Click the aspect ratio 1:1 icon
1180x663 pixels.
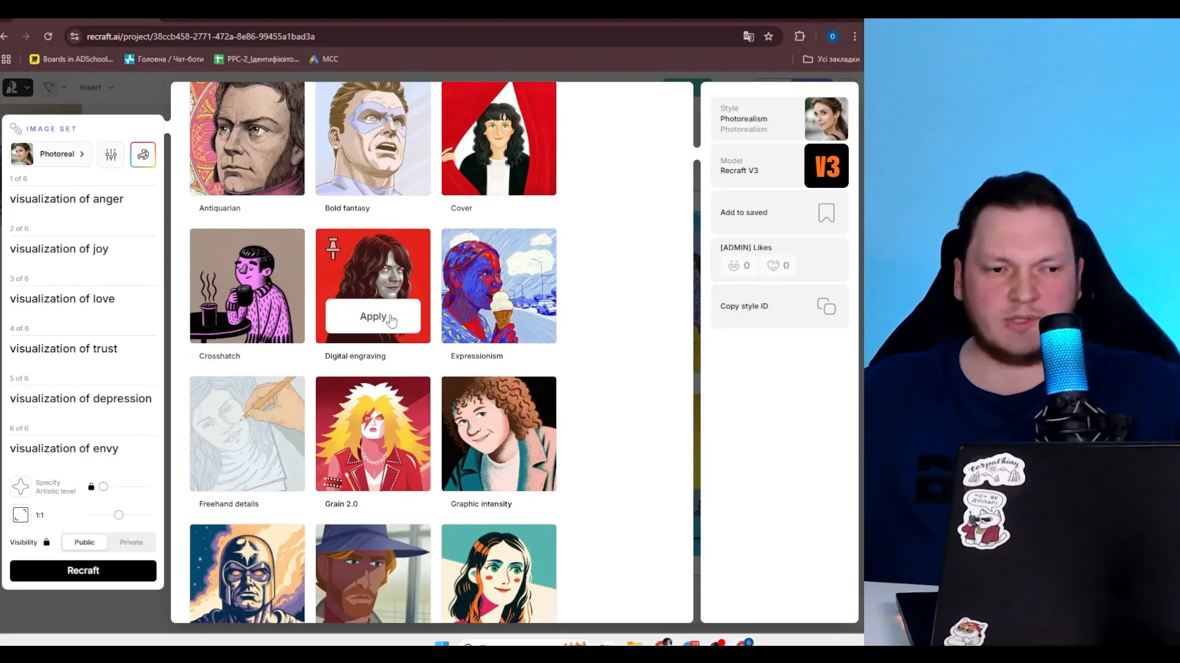(x=20, y=515)
